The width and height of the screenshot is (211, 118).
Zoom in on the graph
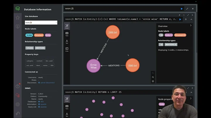[153, 73]
